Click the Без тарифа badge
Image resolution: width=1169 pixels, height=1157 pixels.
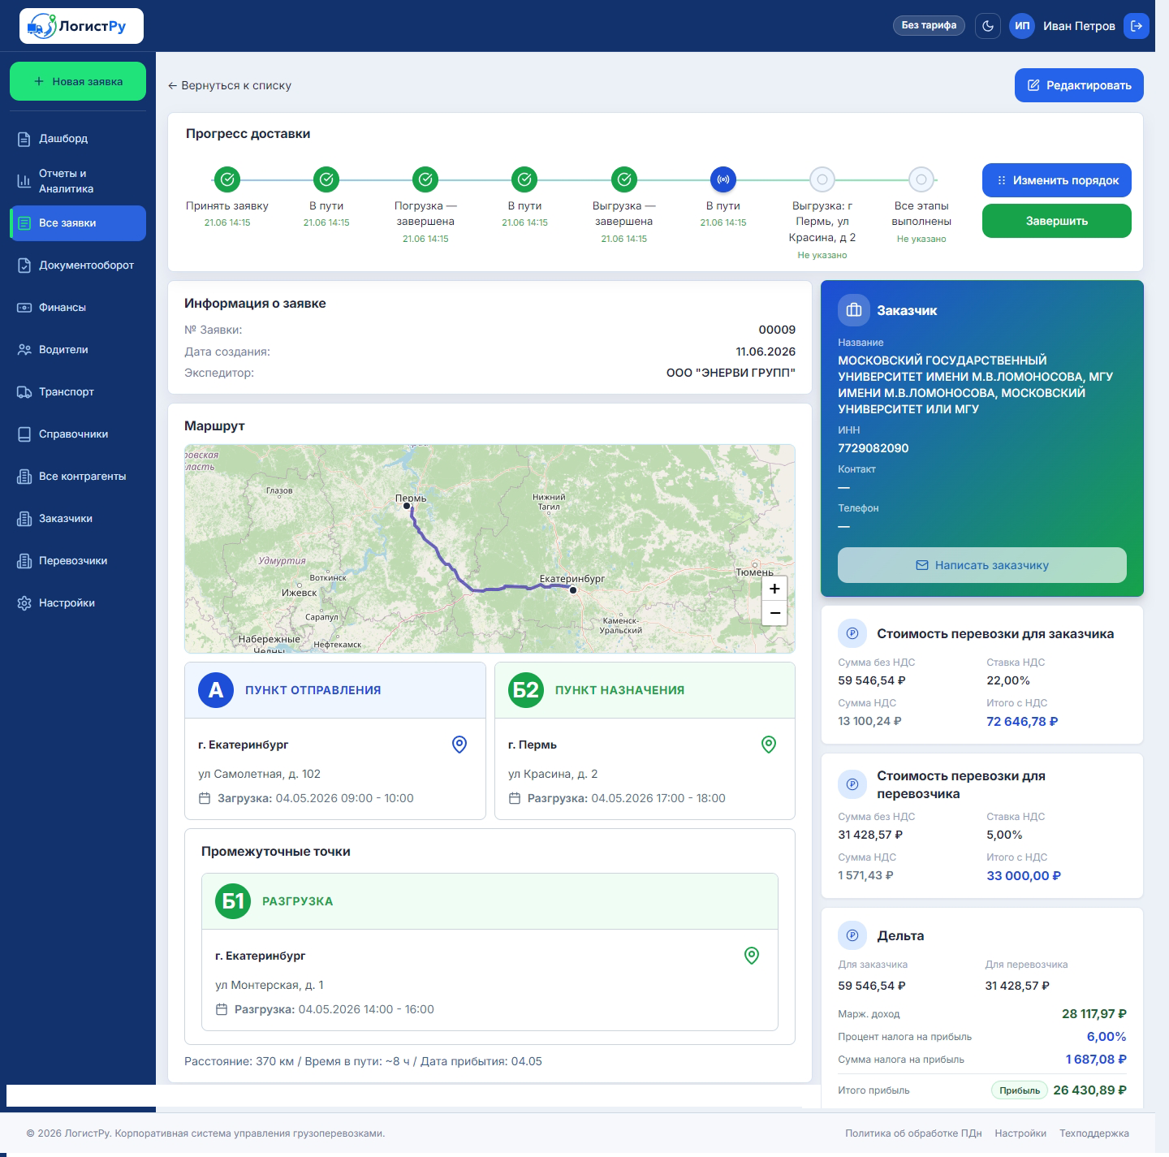coord(929,25)
